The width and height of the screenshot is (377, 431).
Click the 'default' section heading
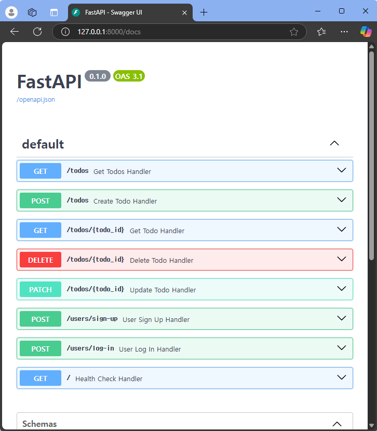coord(43,144)
